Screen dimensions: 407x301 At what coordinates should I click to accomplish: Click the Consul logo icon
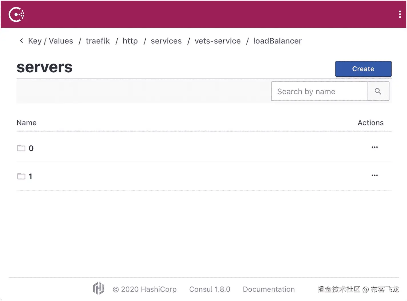click(x=16, y=14)
